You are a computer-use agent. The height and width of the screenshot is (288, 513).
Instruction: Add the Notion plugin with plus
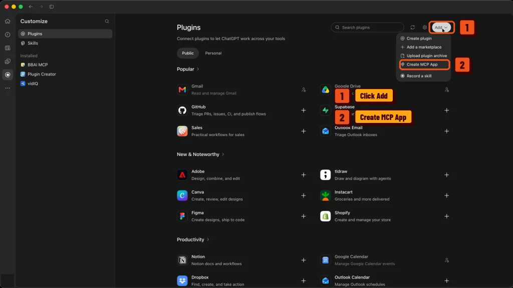[304, 260]
